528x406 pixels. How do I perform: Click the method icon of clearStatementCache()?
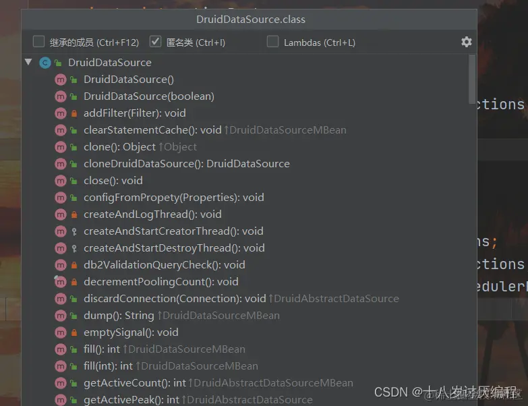tap(61, 130)
